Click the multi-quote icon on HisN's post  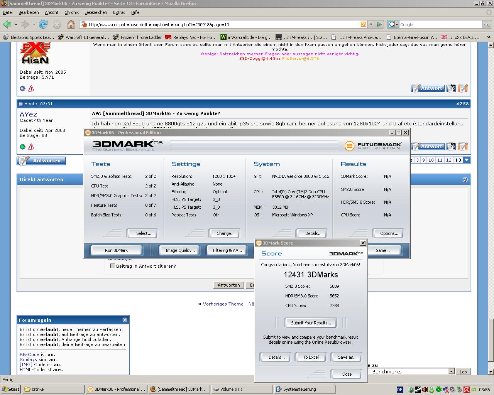coord(451,88)
